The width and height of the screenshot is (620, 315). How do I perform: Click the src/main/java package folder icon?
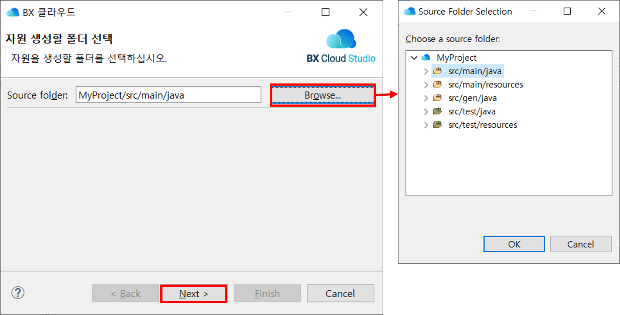437,71
